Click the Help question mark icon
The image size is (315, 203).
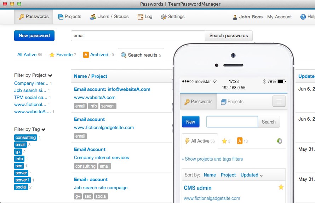(x=303, y=17)
